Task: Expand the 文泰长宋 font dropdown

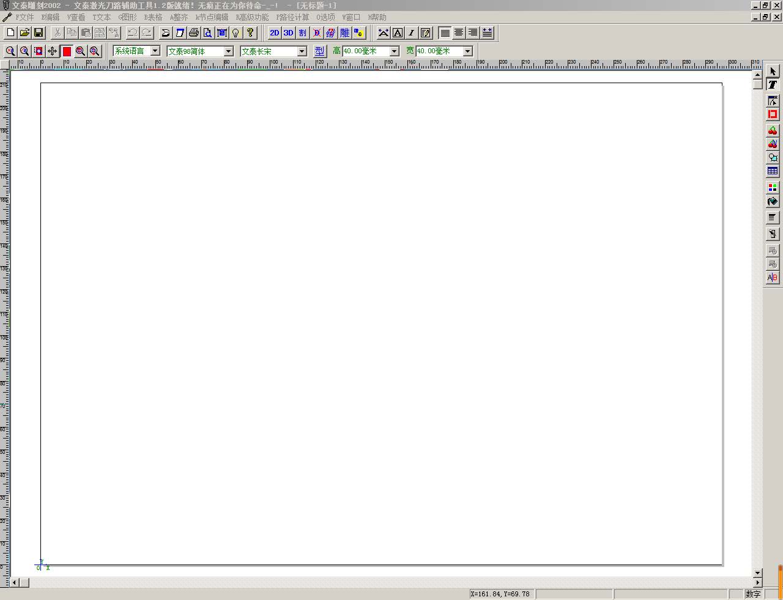Action: pyautogui.click(x=302, y=51)
